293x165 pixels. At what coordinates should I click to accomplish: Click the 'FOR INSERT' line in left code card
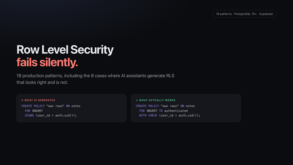click(34, 111)
